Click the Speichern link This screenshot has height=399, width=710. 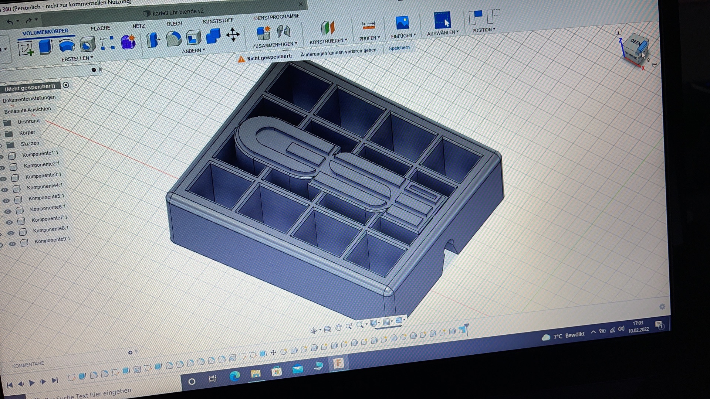click(399, 48)
